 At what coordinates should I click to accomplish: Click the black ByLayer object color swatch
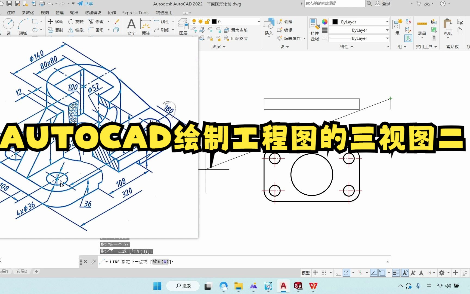(335, 22)
